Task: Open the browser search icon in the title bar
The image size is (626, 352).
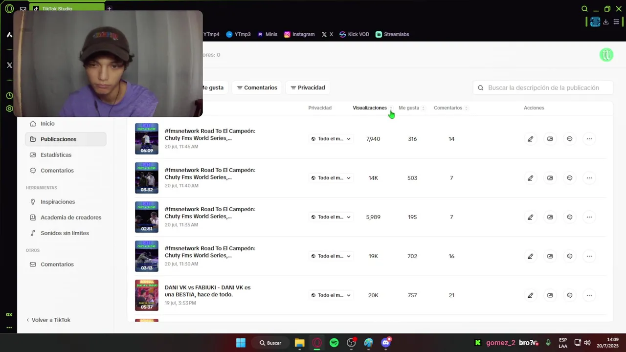Action: (584, 9)
